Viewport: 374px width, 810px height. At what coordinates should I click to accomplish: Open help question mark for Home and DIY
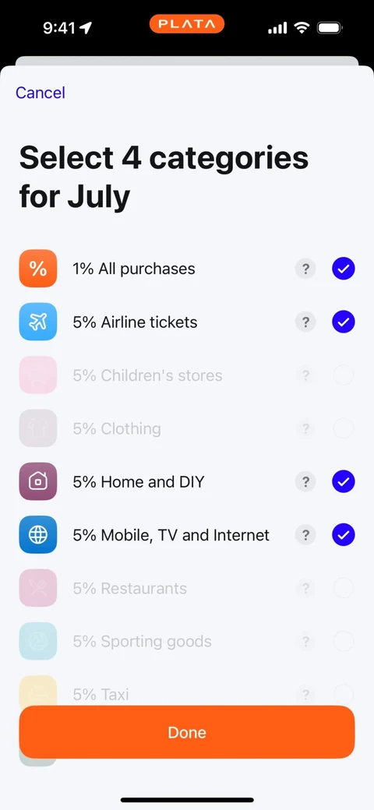[x=305, y=481]
